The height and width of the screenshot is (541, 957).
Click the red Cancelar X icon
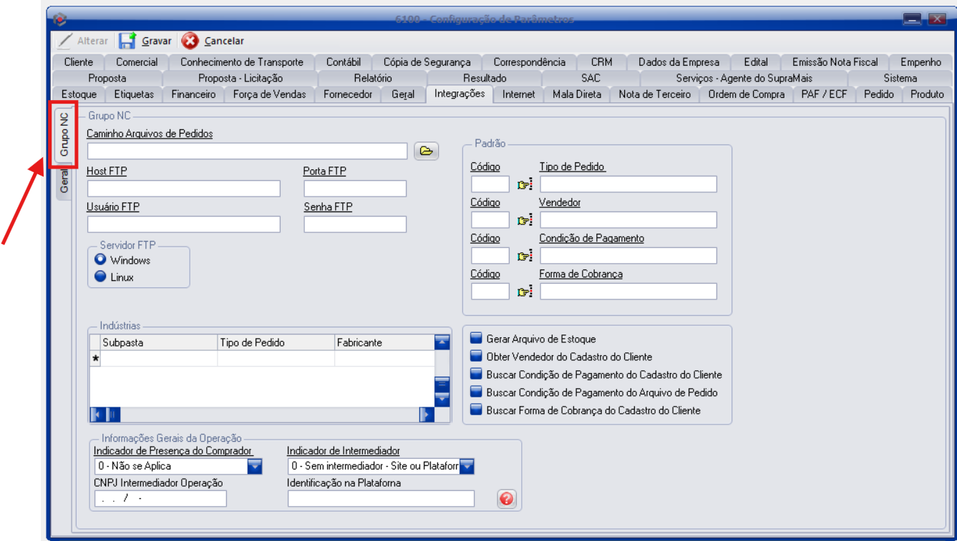coord(190,41)
